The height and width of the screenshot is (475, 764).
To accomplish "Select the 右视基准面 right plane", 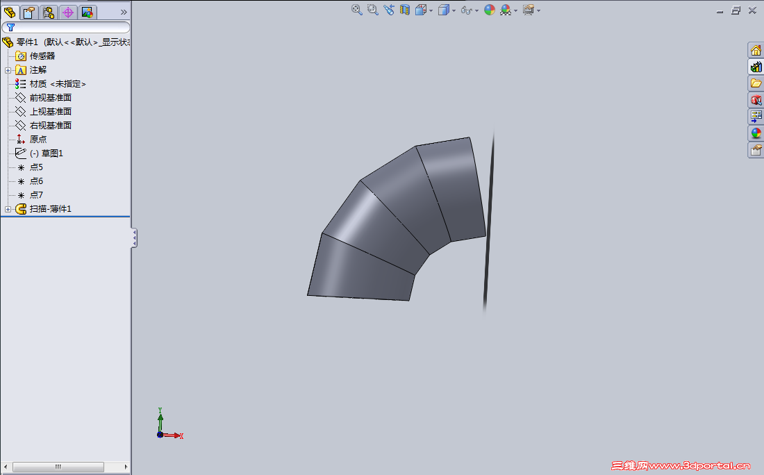I will coord(50,126).
